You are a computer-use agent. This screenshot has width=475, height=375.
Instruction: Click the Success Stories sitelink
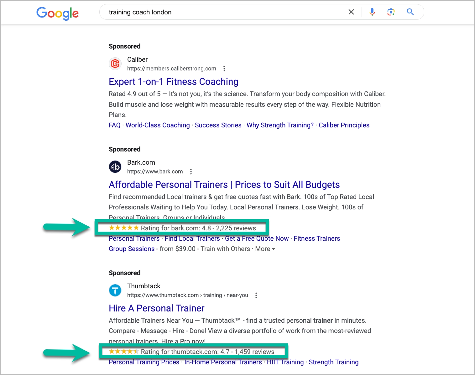point(218,125)
